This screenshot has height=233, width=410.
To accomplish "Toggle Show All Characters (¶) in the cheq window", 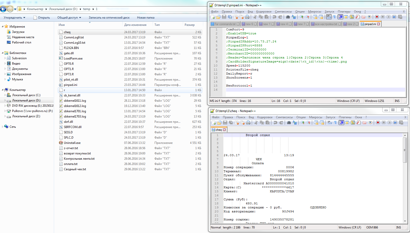I will [335, 123].
